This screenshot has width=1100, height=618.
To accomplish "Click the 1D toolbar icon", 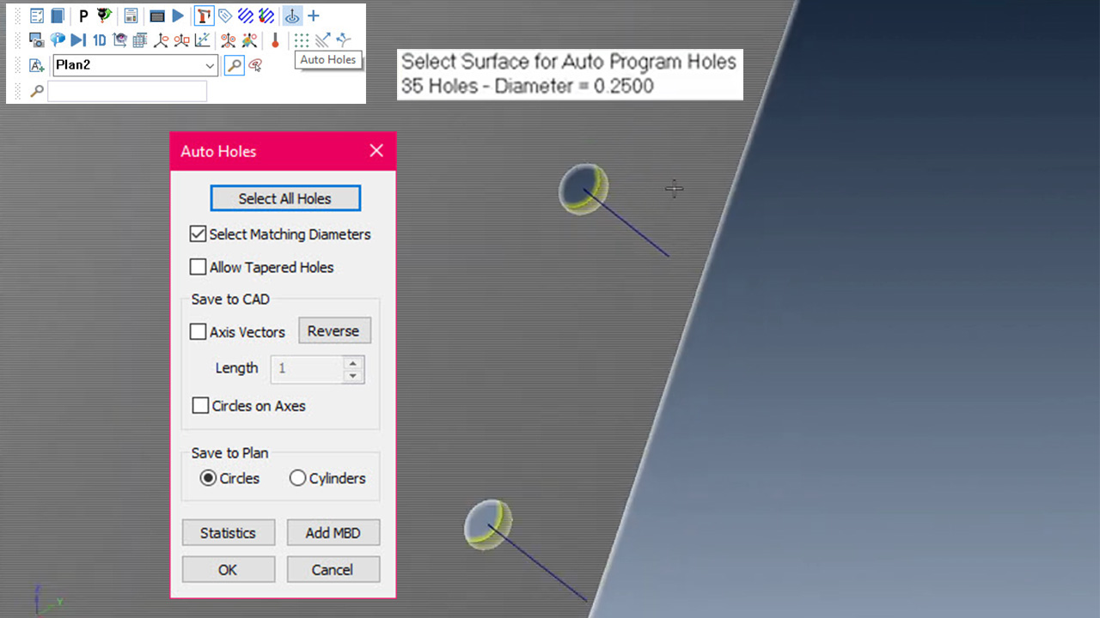I will [99, 39].
